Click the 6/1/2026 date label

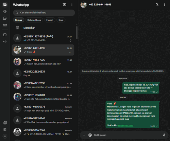click(123, 79)
